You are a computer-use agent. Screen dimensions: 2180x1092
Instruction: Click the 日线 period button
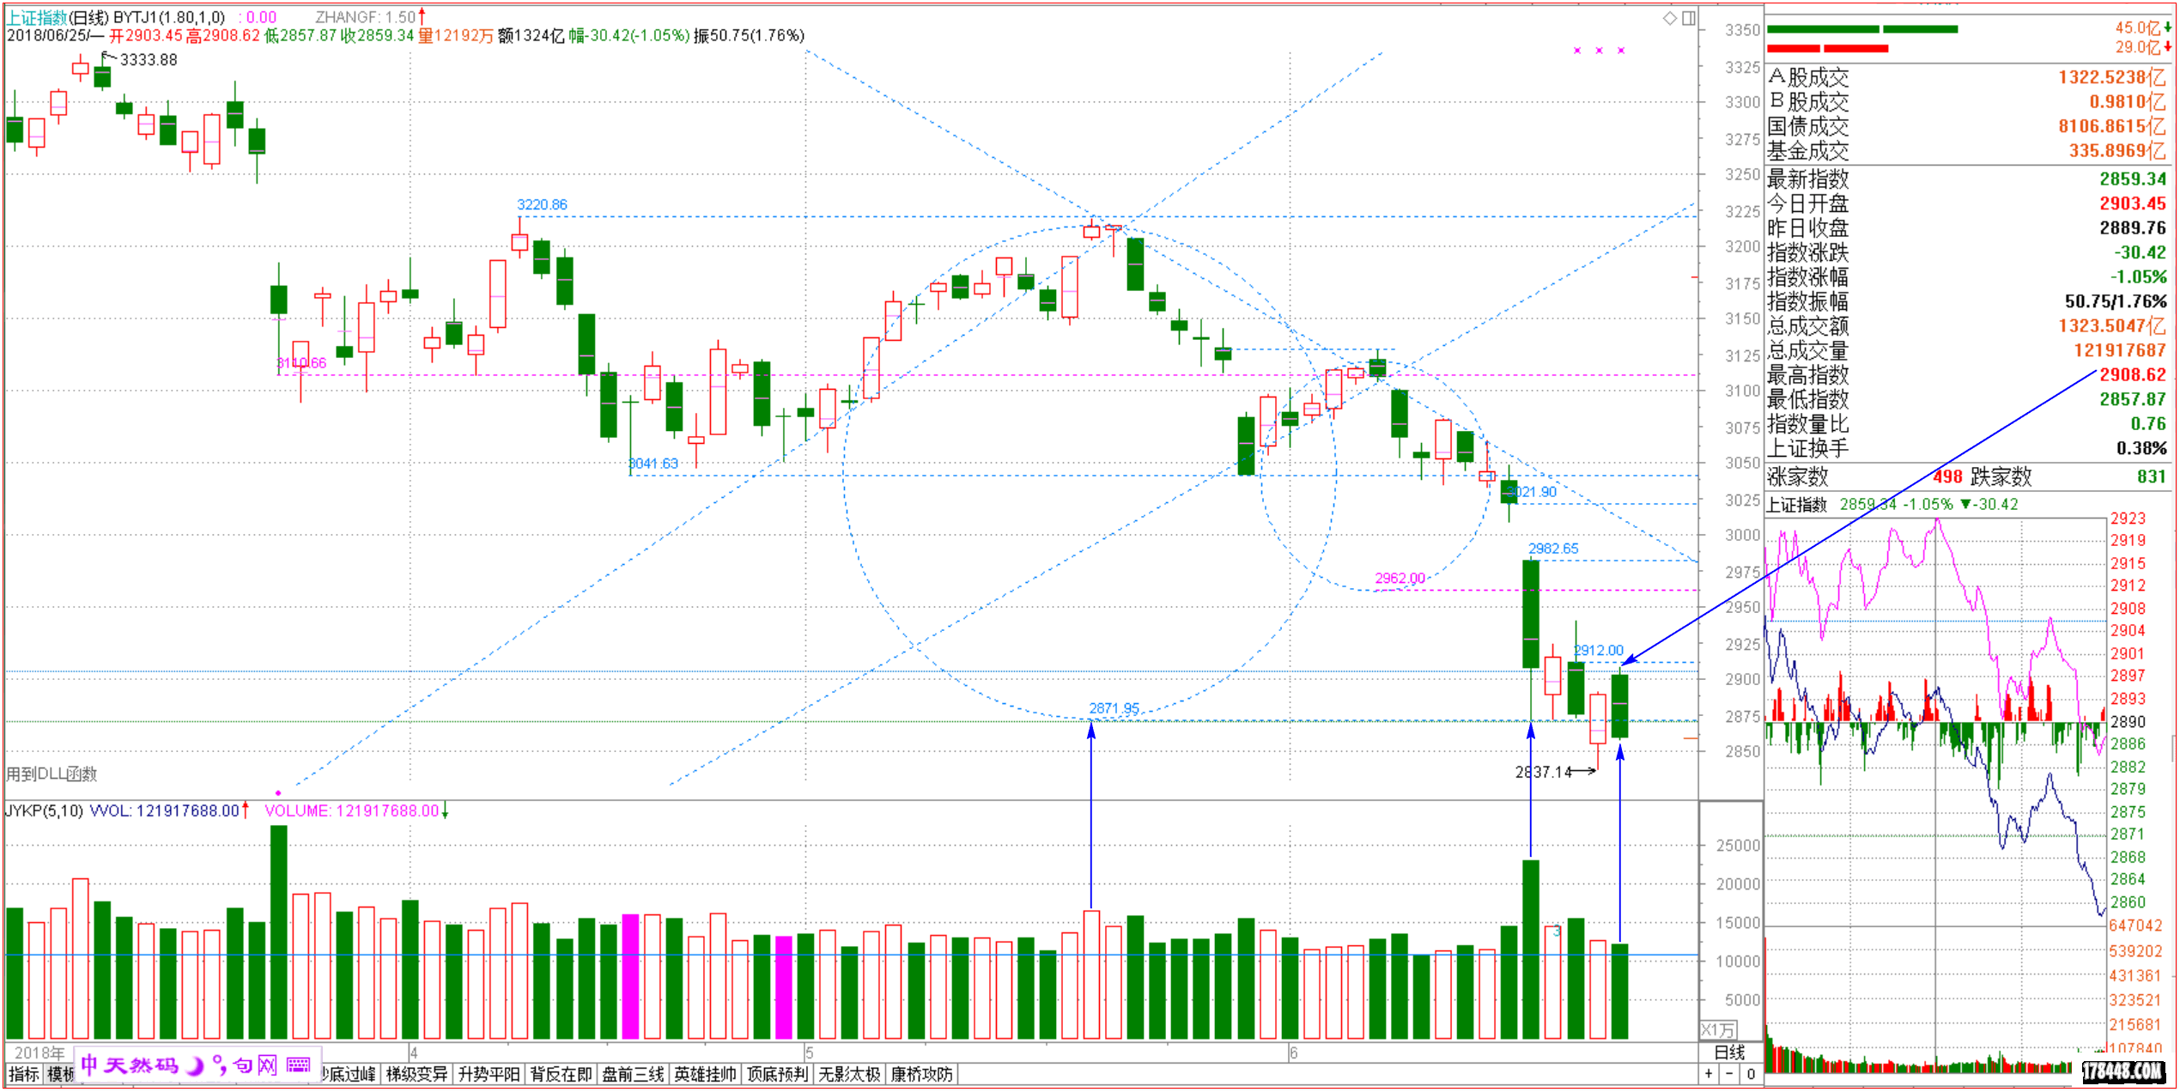[x=1730, y=1053]
